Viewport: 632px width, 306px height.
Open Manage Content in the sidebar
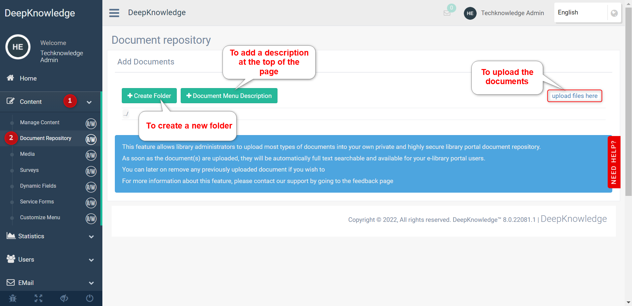pos(40,122)
